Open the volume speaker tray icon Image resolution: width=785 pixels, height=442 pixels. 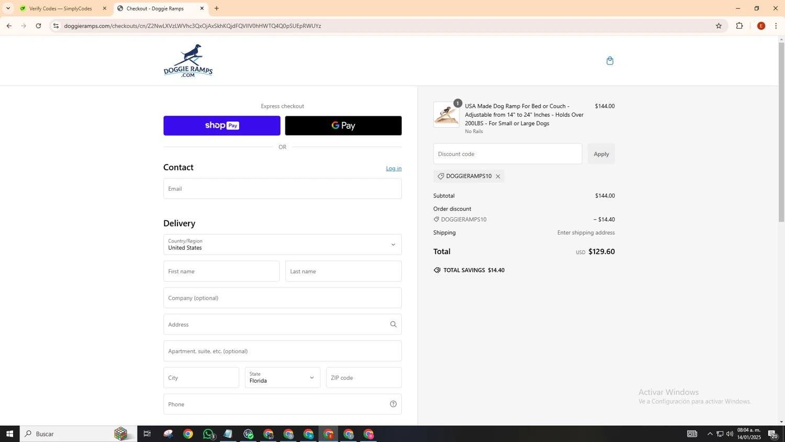(x=730, y=434)
